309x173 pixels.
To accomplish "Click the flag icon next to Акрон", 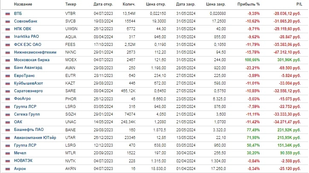I will pyautogui.click(x=8, y=168).
